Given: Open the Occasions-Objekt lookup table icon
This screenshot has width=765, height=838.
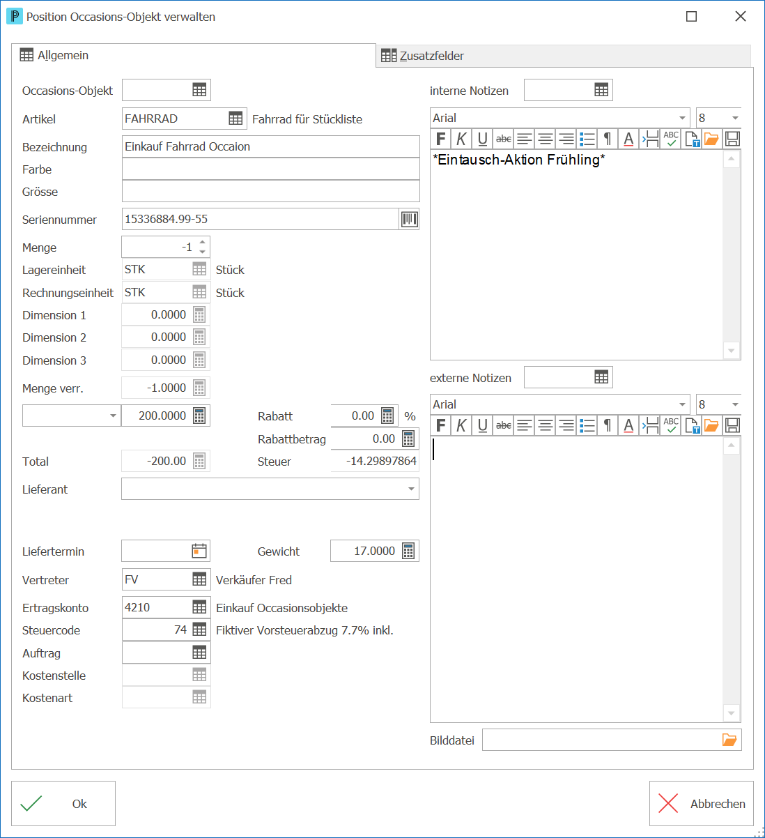Looking at the screenshot, I should (199, 90).
